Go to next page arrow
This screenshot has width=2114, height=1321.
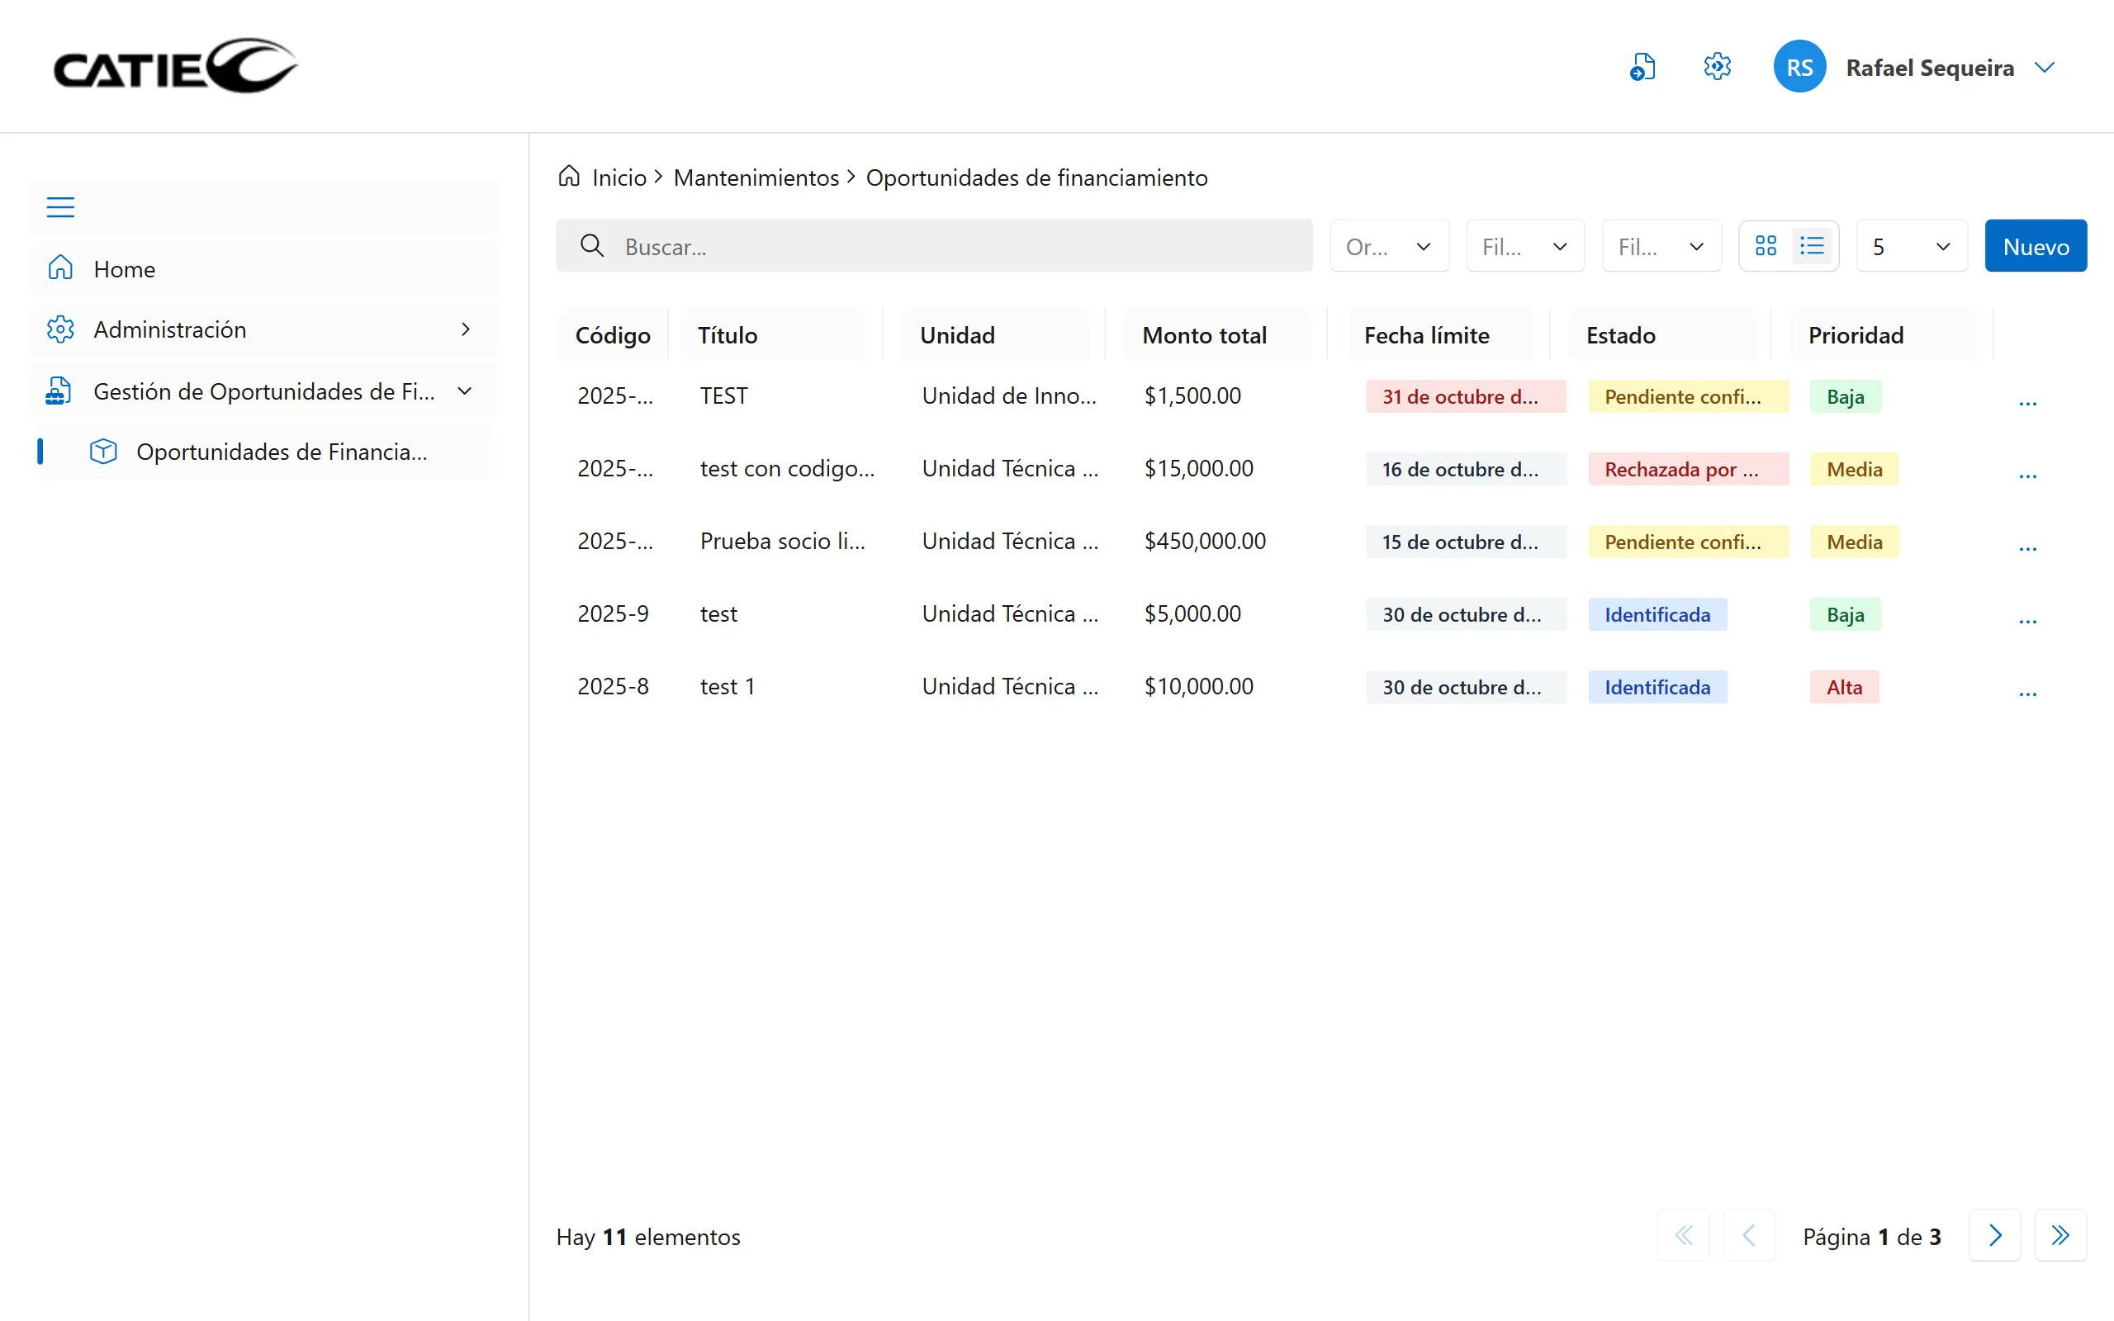coord(1994,1235)
